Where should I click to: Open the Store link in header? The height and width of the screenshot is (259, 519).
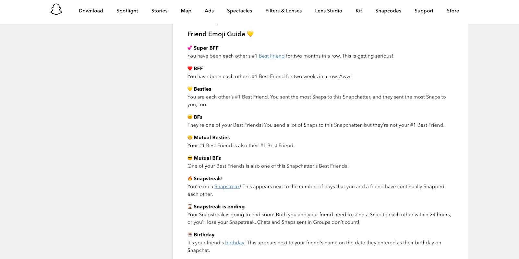click(x=453, y=11)
